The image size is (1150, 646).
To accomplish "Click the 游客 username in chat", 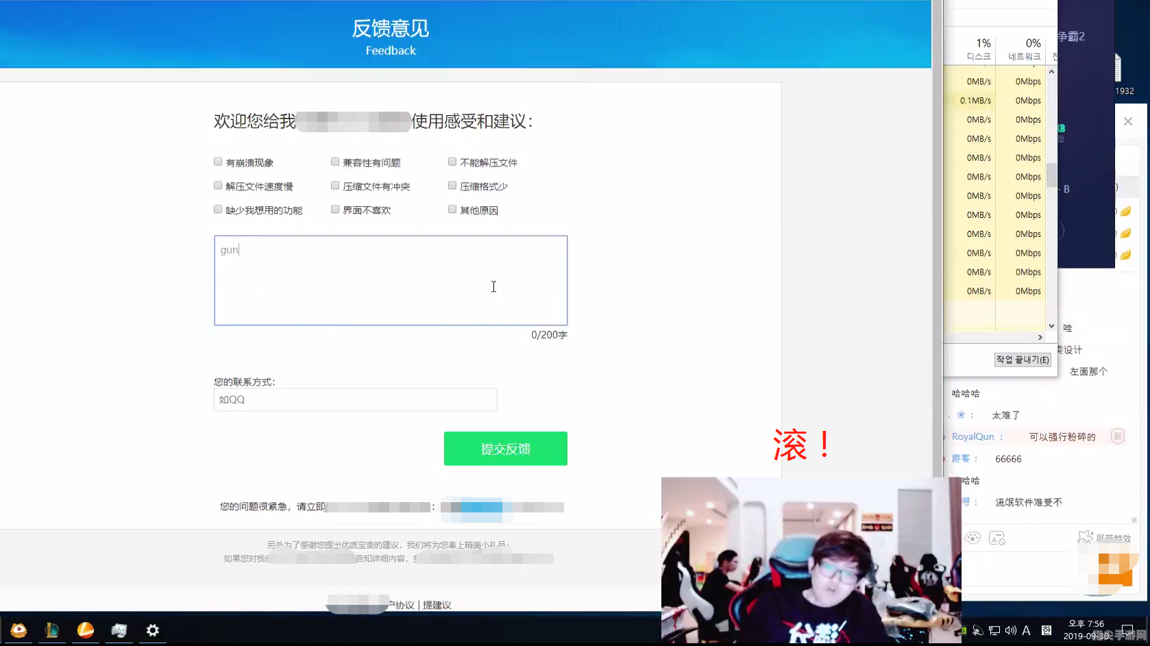I will coord(960,458).
